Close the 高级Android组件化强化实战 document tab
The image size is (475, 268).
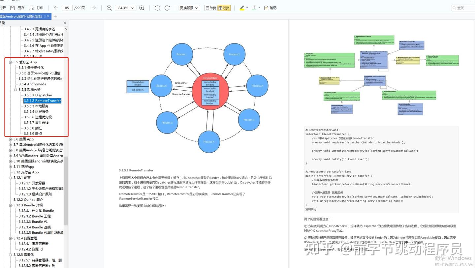47,16
